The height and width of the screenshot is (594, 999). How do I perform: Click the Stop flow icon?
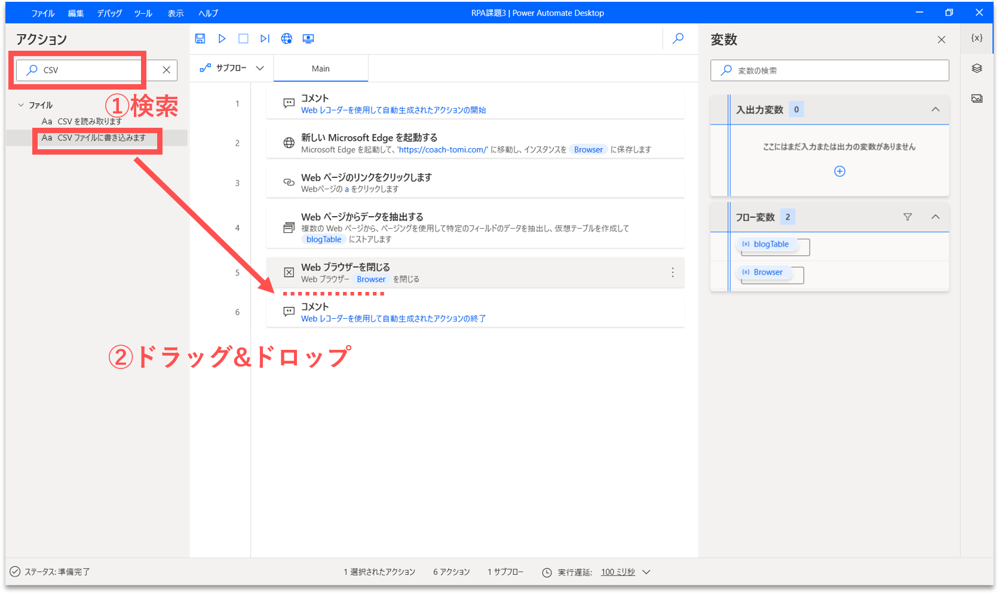[243, 39]
